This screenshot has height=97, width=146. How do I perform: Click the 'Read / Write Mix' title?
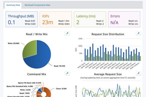point(37,34)
